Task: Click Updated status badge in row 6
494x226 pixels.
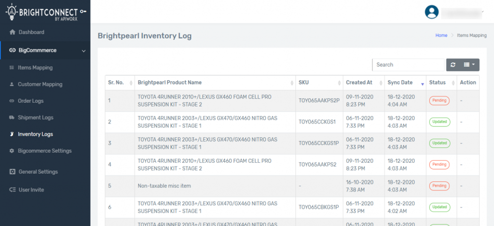Action: pyautogui.click(x=439, y=207)
